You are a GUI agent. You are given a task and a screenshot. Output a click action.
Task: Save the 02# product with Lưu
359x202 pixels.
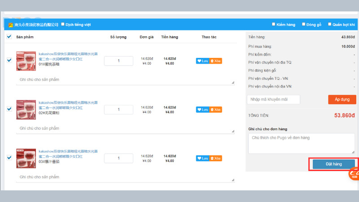click(202, 110)
